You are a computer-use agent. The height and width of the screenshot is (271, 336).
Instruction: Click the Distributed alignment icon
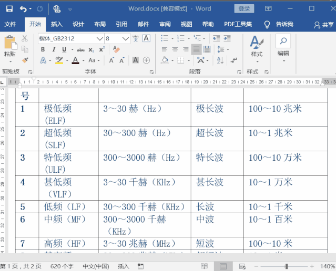207,49
